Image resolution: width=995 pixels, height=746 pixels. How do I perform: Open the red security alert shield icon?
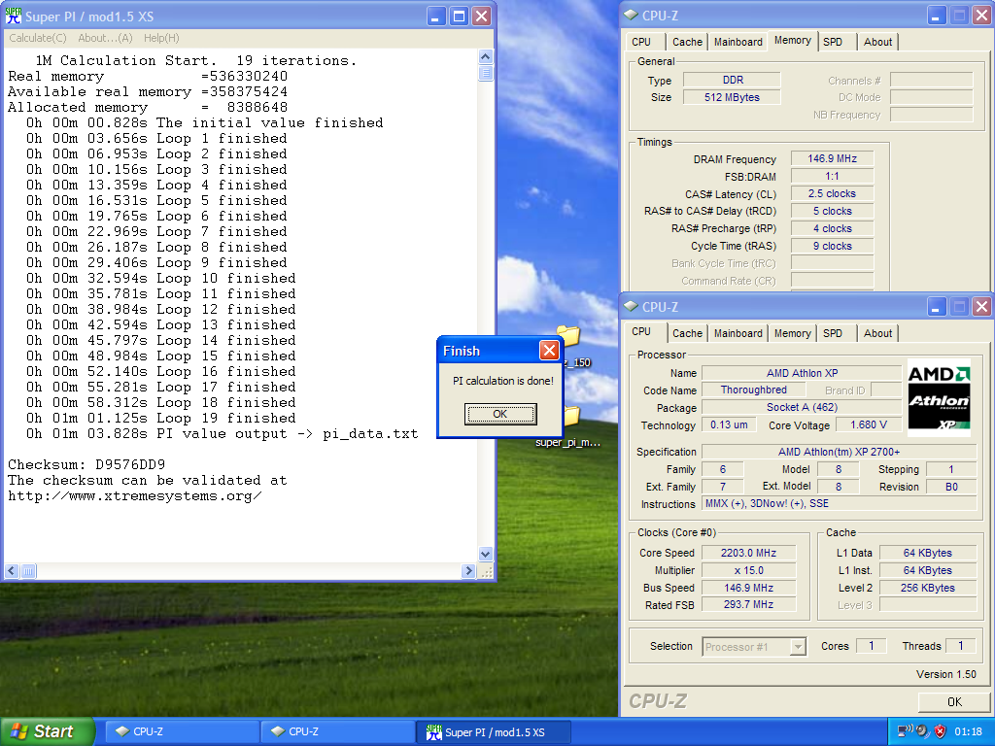pyautogui.click(x=940, y=731)
